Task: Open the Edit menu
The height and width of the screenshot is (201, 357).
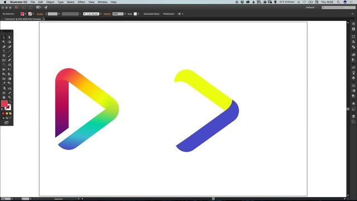Action: coord(41,2)
